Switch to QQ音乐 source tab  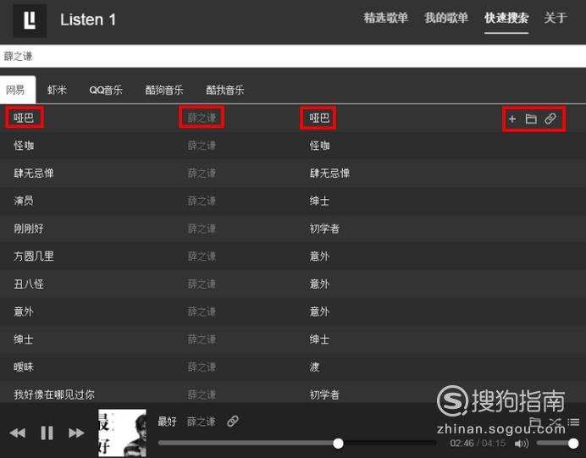coord(106,90)
